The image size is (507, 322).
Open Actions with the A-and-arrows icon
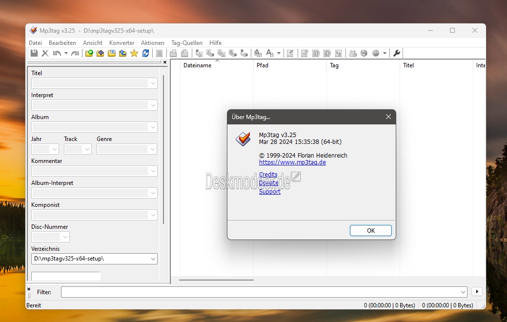(x=258, y=53)
